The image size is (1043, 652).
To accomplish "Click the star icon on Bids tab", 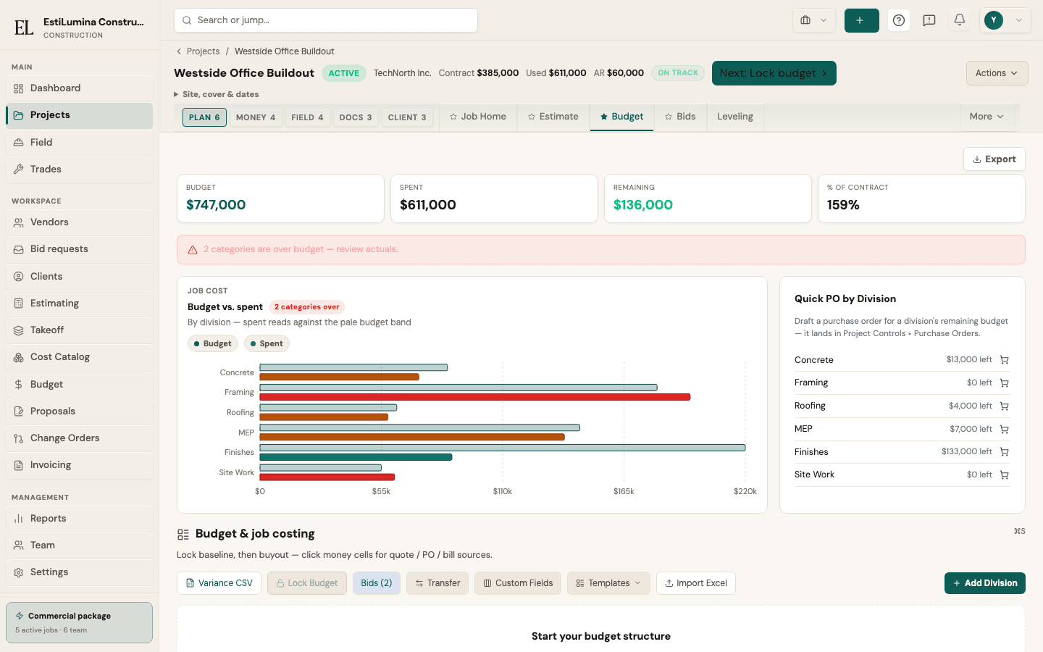I will point(669,117).
